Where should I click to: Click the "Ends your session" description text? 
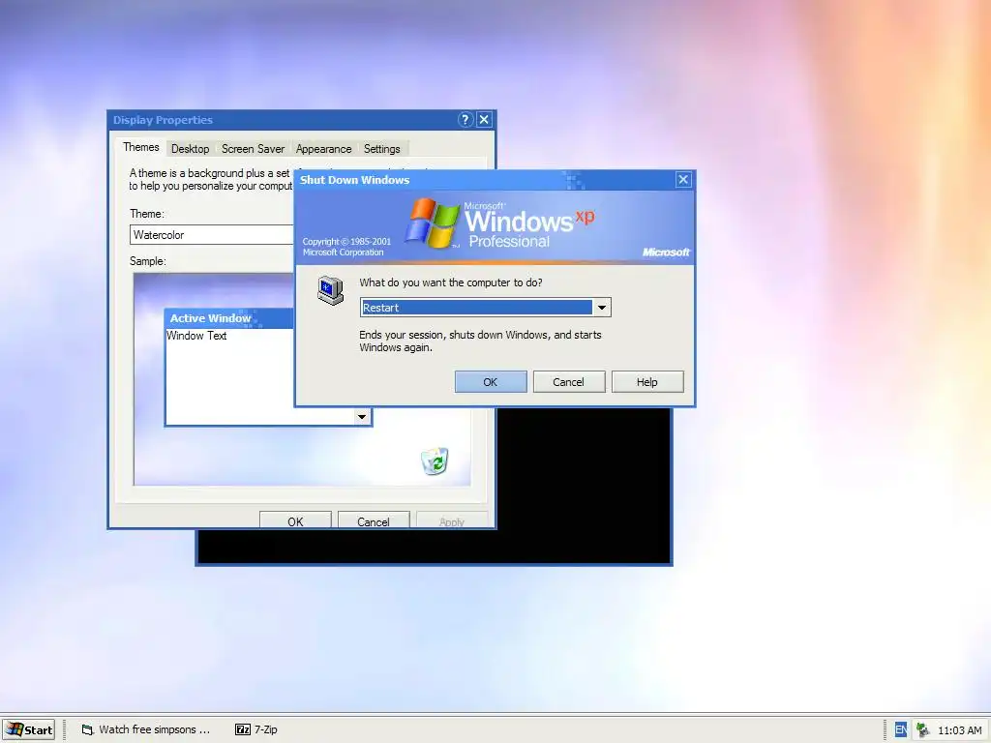tap(480, 341)
